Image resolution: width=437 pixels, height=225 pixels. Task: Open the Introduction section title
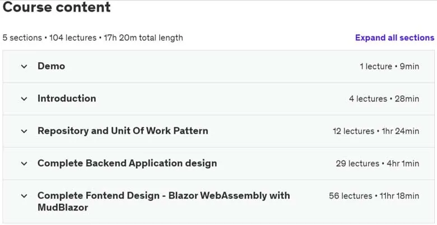tap(67, 98)
